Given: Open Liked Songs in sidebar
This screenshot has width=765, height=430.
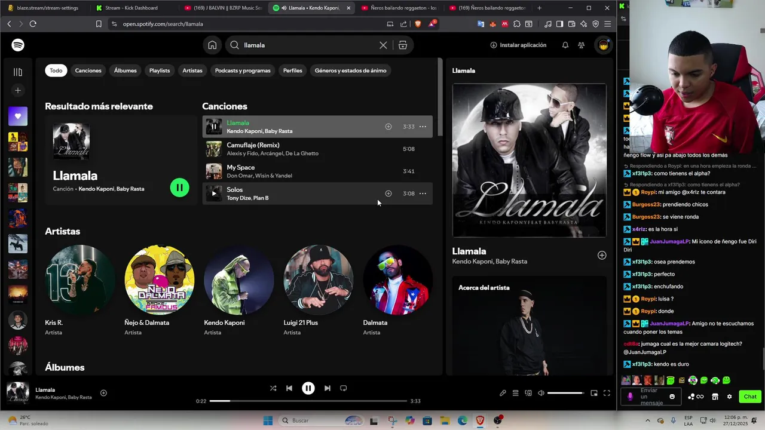Looking at the screenshot, I should tap(18, 116).
